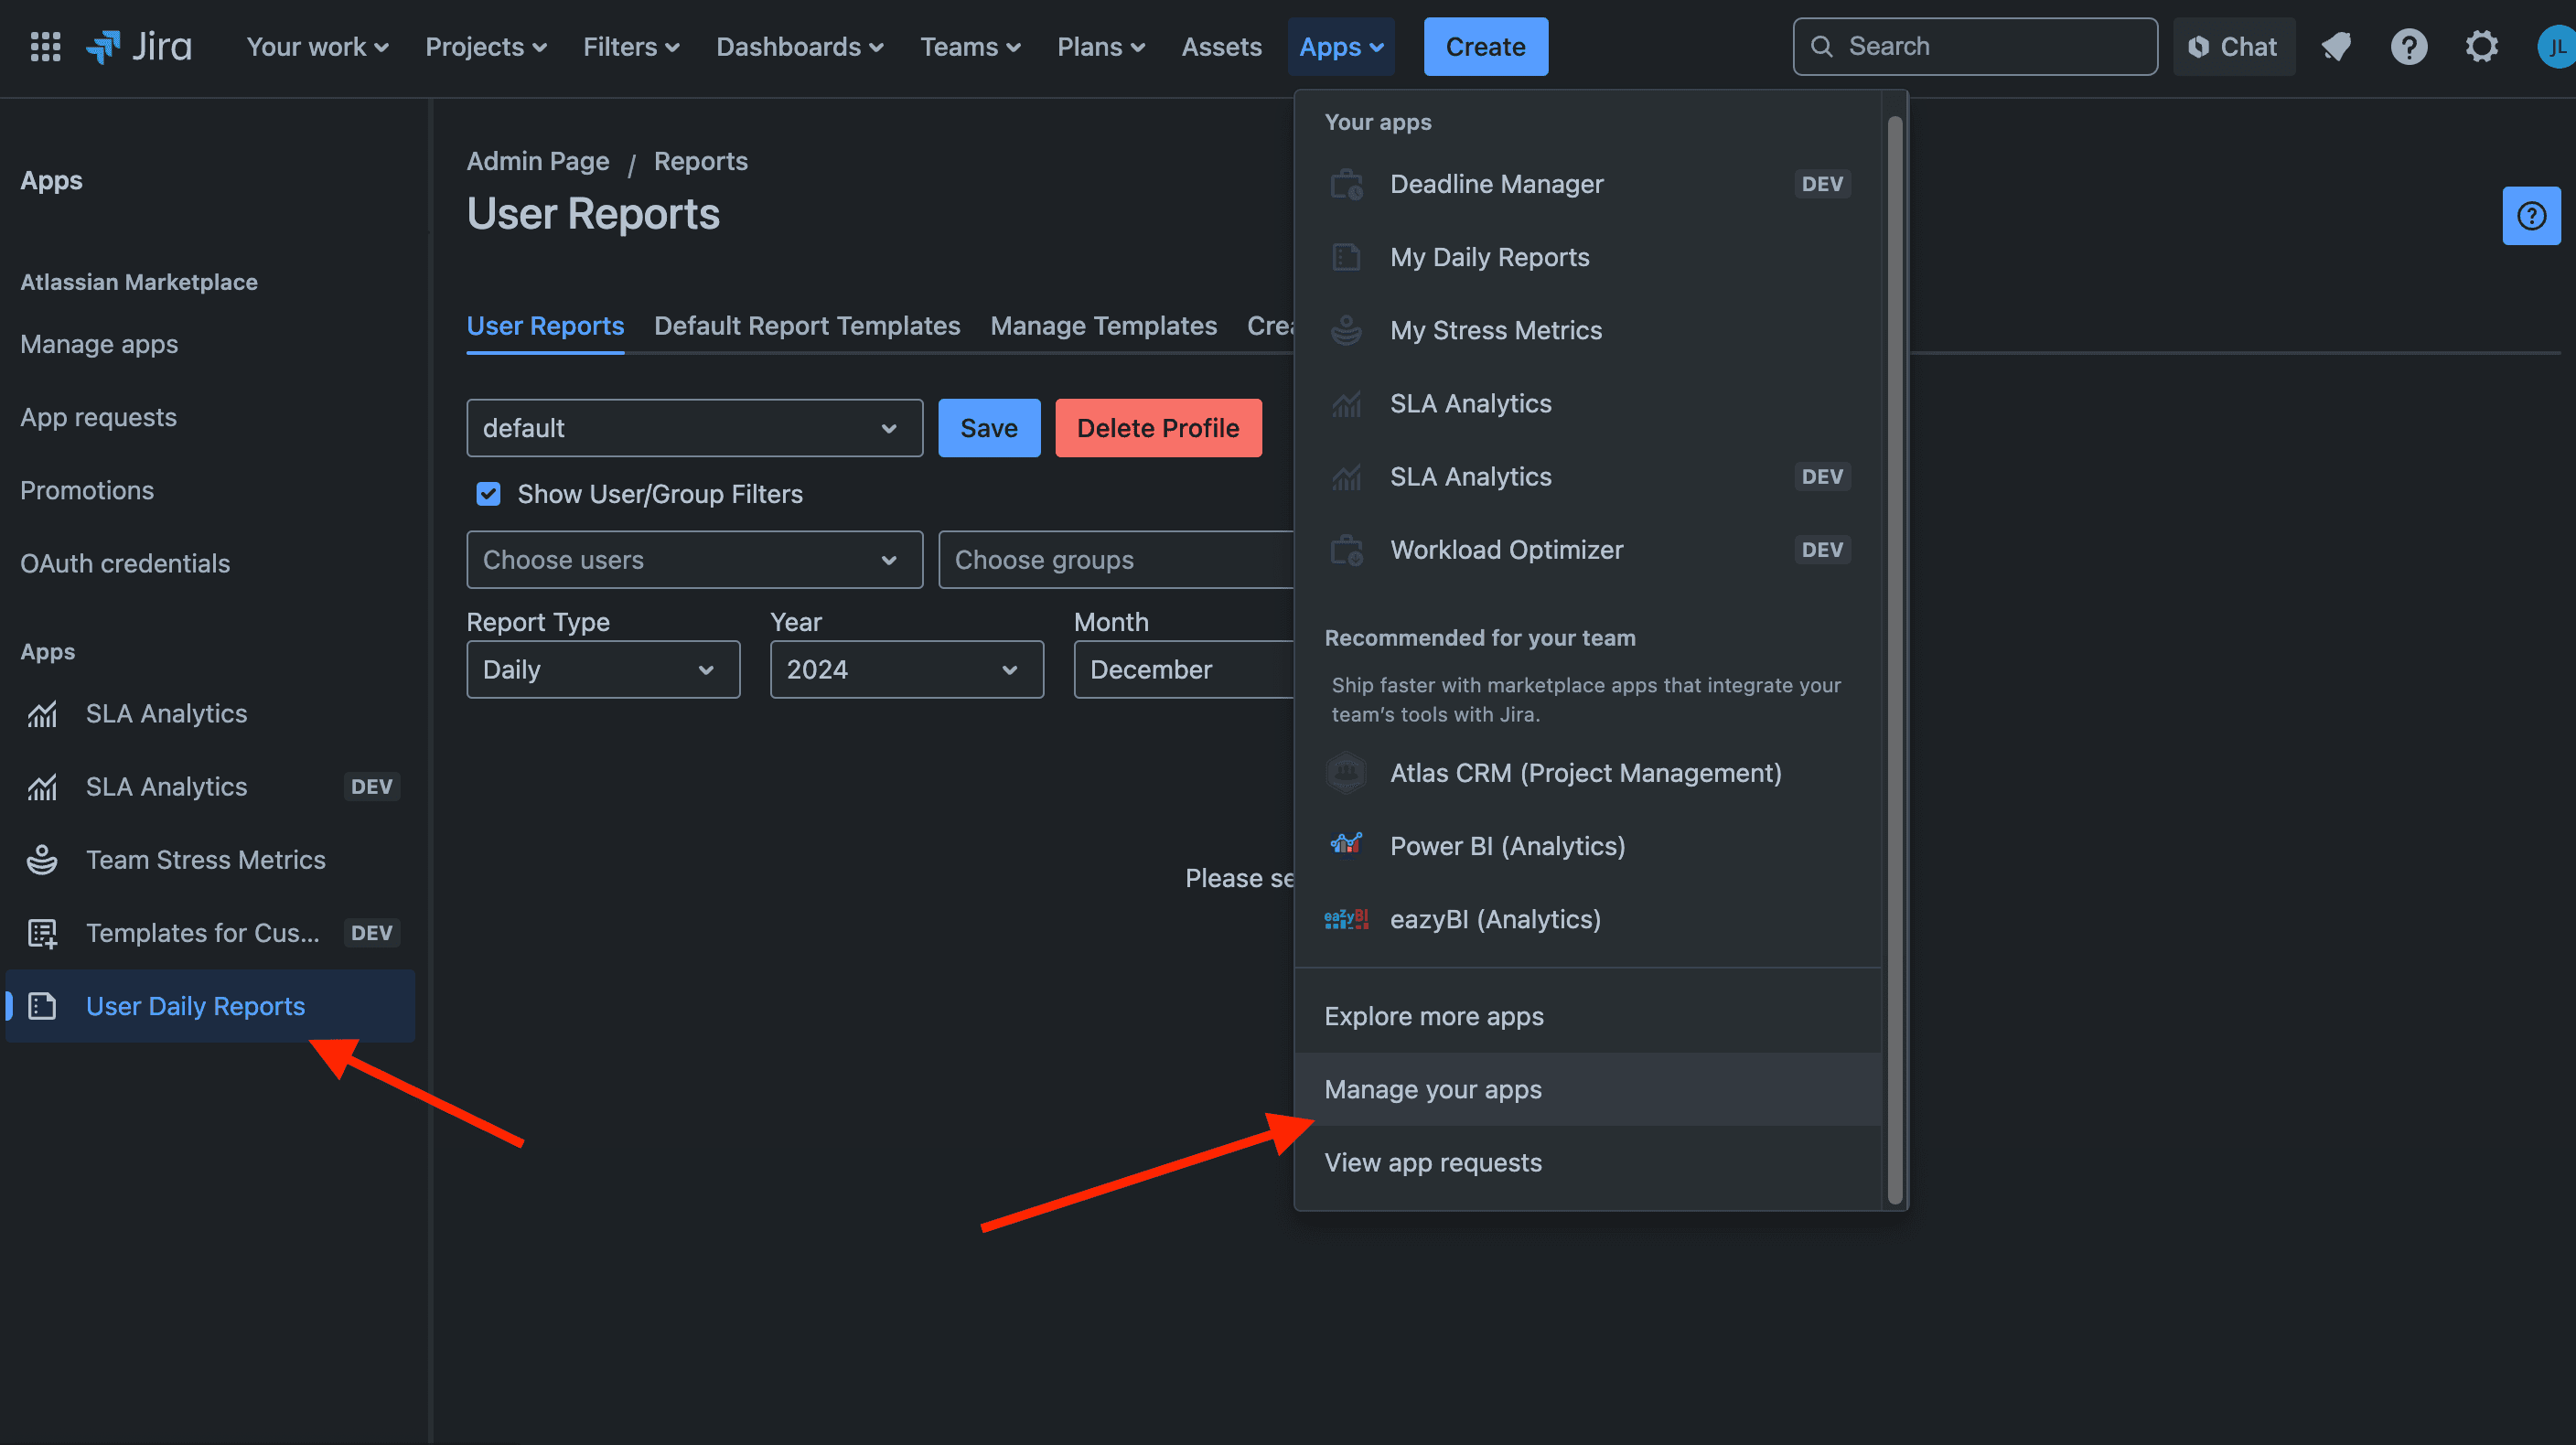Open the Reports breadcrumb link
The width and height of the screenshot is (2576, 1445).
[x=700, y=161]
